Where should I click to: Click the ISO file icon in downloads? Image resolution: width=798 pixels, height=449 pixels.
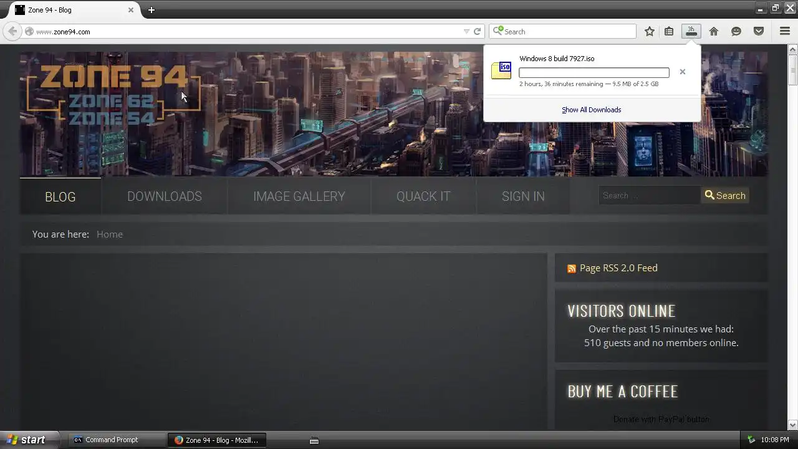501,70
